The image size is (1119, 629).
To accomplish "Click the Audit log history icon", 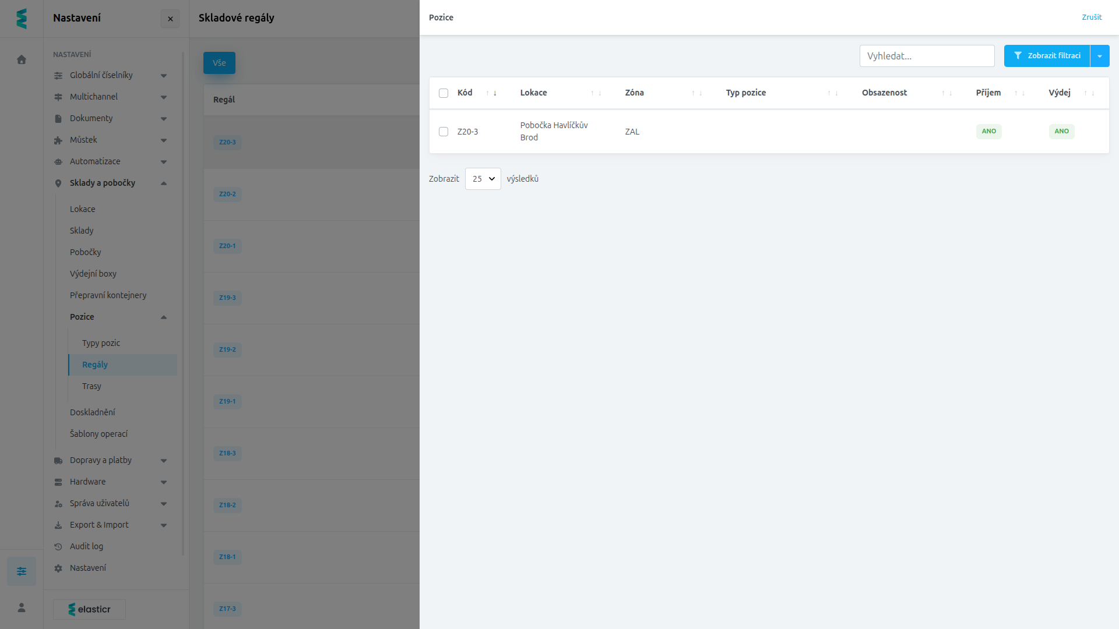I will pos(58,547).
